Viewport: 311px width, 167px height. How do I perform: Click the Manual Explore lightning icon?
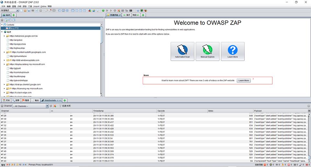tap(207, 51)
